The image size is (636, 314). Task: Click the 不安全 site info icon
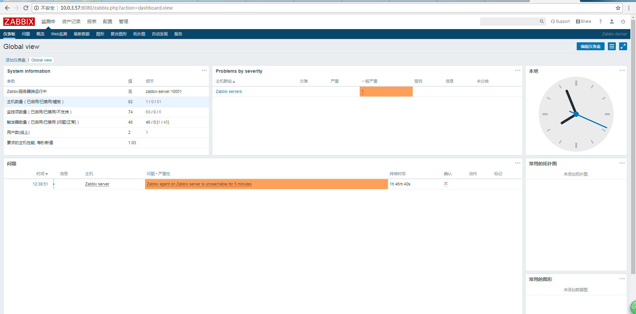(x=36, y=8)
